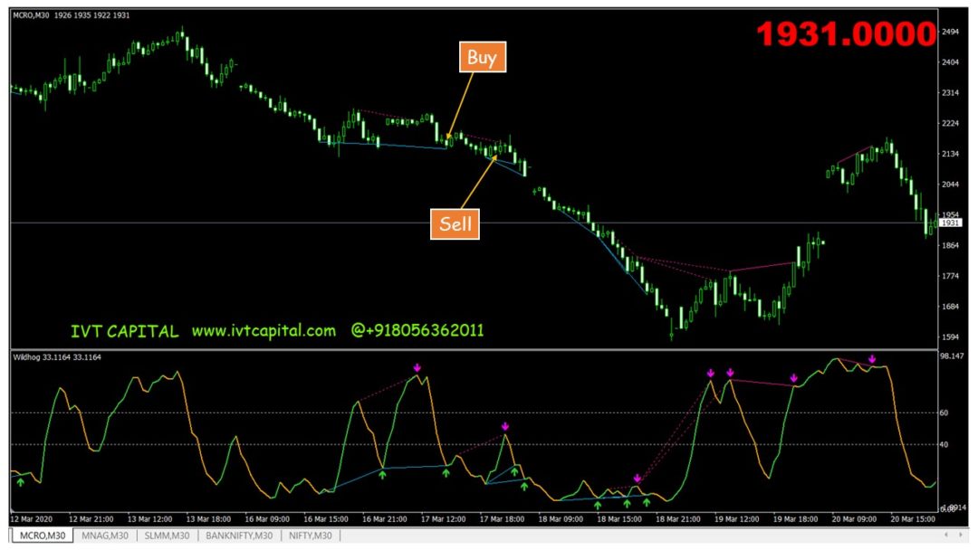The height and width of the screenshot is (550, 978).
Task: Click the 18 Mar 15:00 time label
Action: (x=619, y=519)
